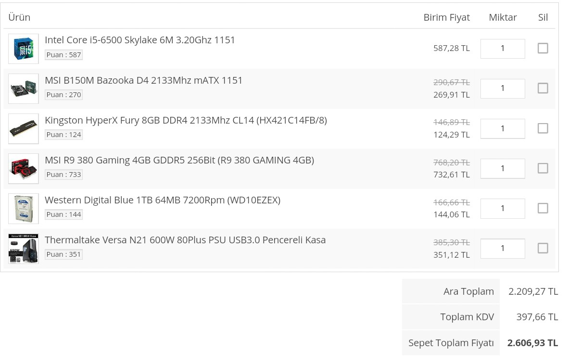Tick the delete checkbox for Intel Core i5-6500
This screenshot has height=363, width=568.
coord(543,48)
